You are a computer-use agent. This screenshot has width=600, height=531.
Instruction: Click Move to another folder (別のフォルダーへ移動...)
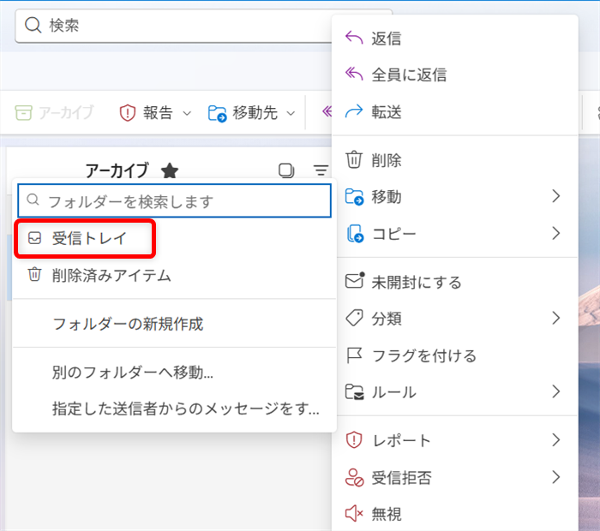point(133,373)
